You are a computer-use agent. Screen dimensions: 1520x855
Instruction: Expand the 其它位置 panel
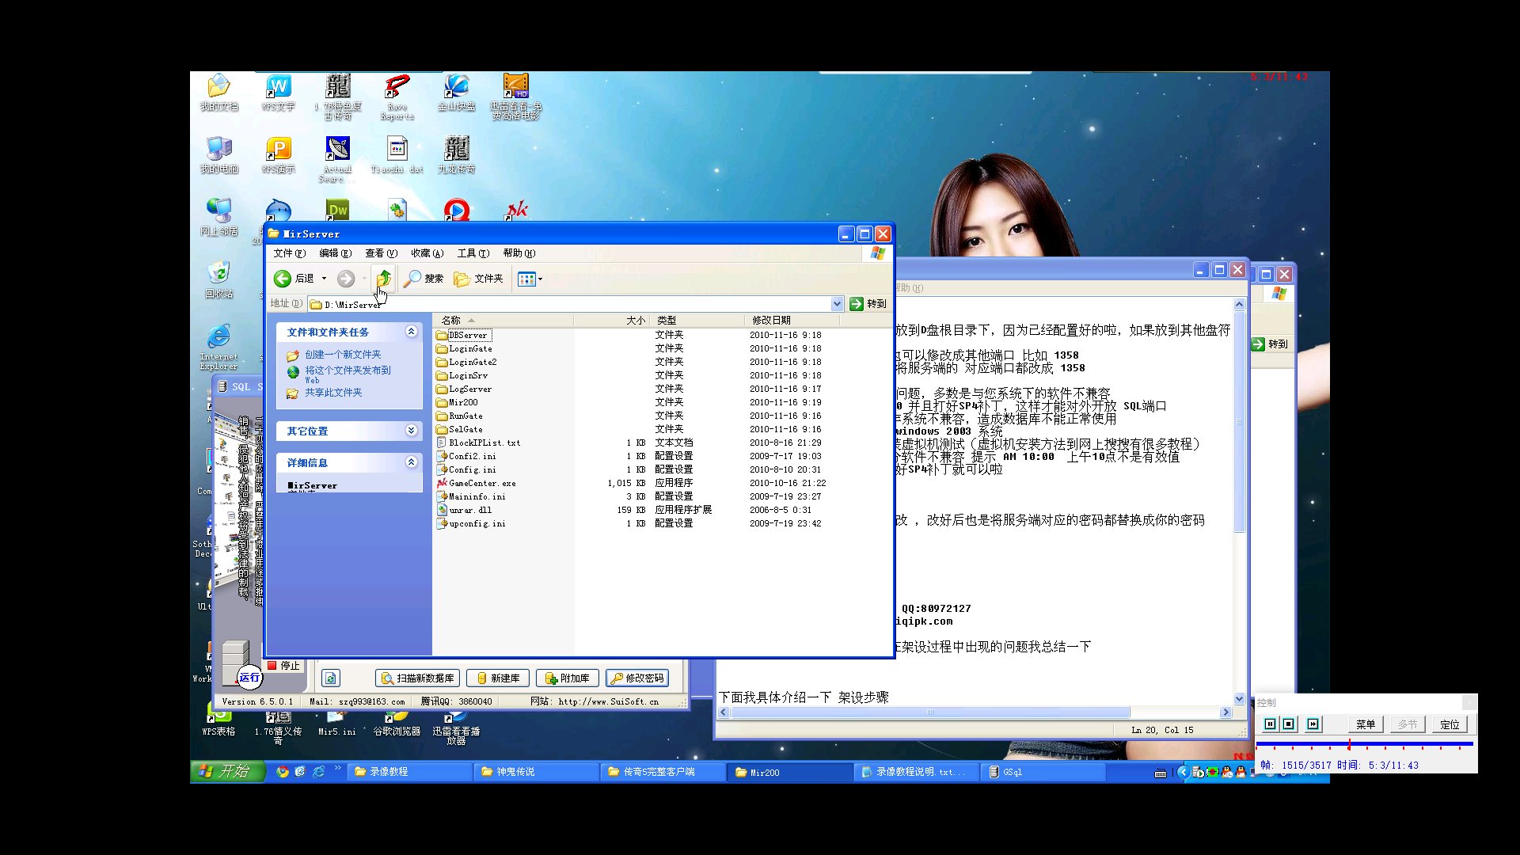tap(411, 431)
